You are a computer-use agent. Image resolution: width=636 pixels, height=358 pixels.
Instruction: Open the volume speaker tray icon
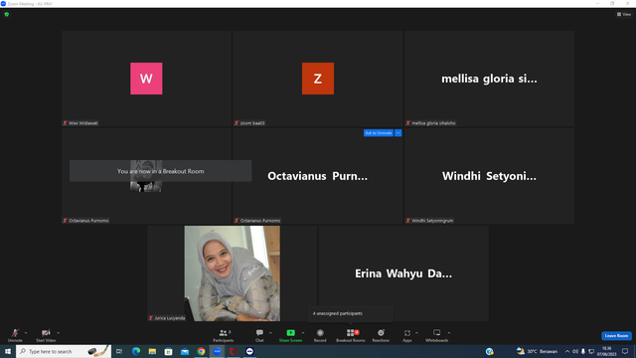pos(575,351)
